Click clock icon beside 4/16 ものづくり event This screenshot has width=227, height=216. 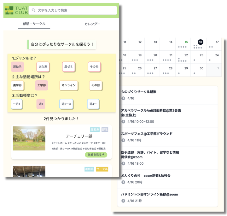coord(123,98)
